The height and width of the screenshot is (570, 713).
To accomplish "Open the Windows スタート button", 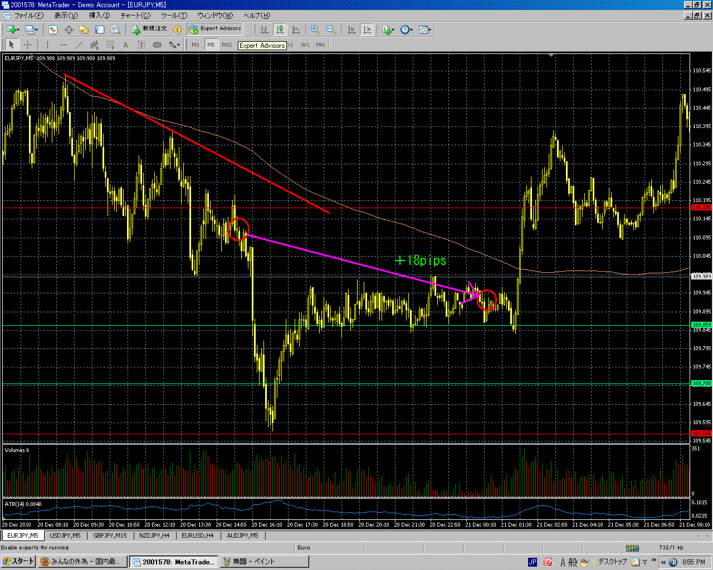I will (x=18, y=562).
